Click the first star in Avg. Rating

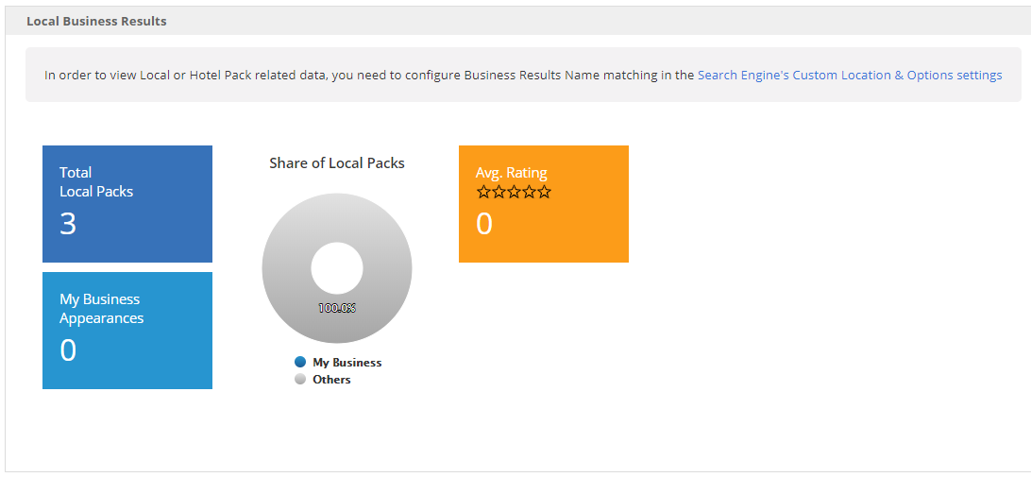484,192
